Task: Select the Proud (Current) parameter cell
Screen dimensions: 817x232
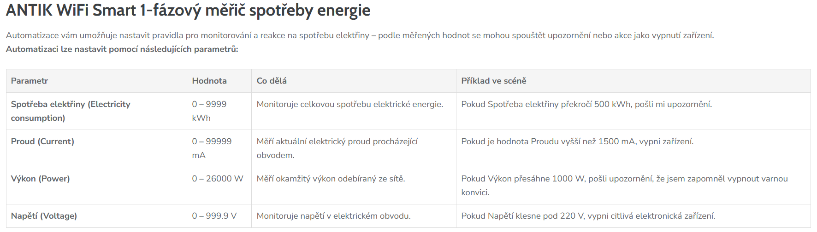Action: [x=42, y=141]
